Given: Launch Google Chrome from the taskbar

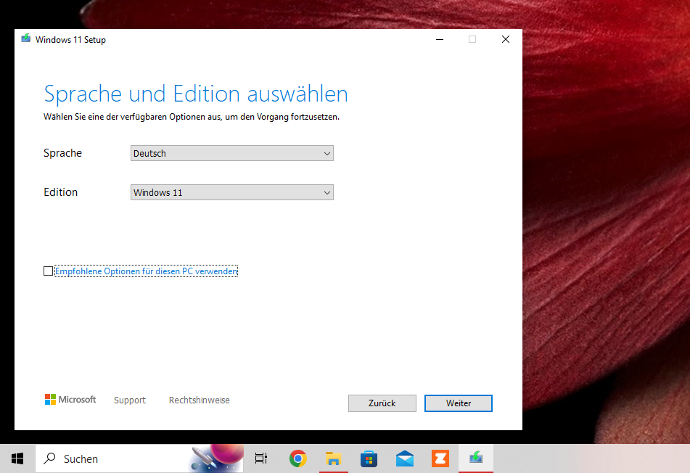Looking at the screenshot, I should (x=298, y=458).
